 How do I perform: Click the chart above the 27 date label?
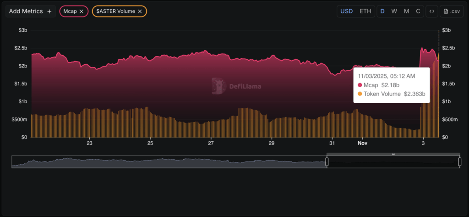pos(211,92)
